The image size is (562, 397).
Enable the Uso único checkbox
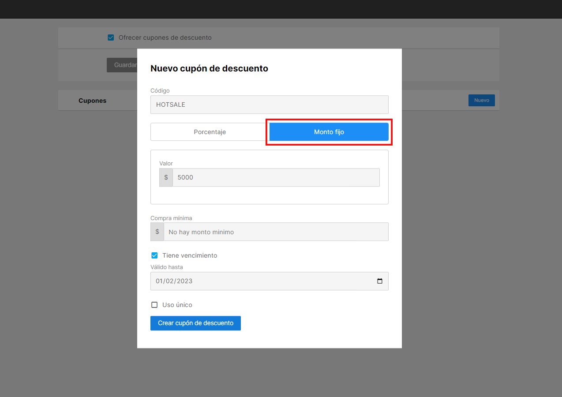coord(154,305)
